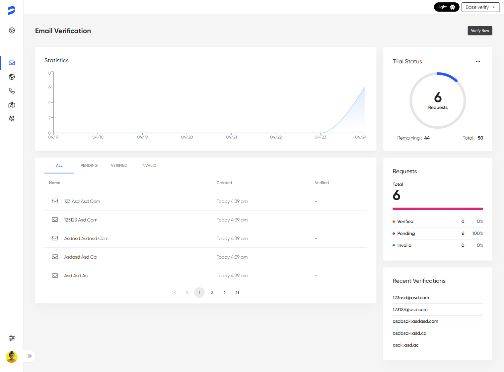The height and width of the screenshot is (372, 504).
Task: Open the dashboard gauge icon in sidebar
Action: pyautogui.click(x=12, y=31)
